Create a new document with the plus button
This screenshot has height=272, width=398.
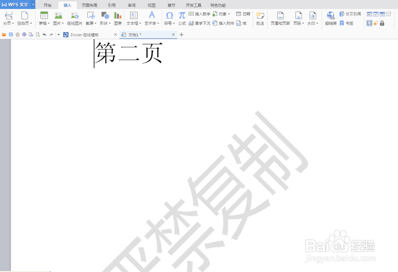pos(181,35)
